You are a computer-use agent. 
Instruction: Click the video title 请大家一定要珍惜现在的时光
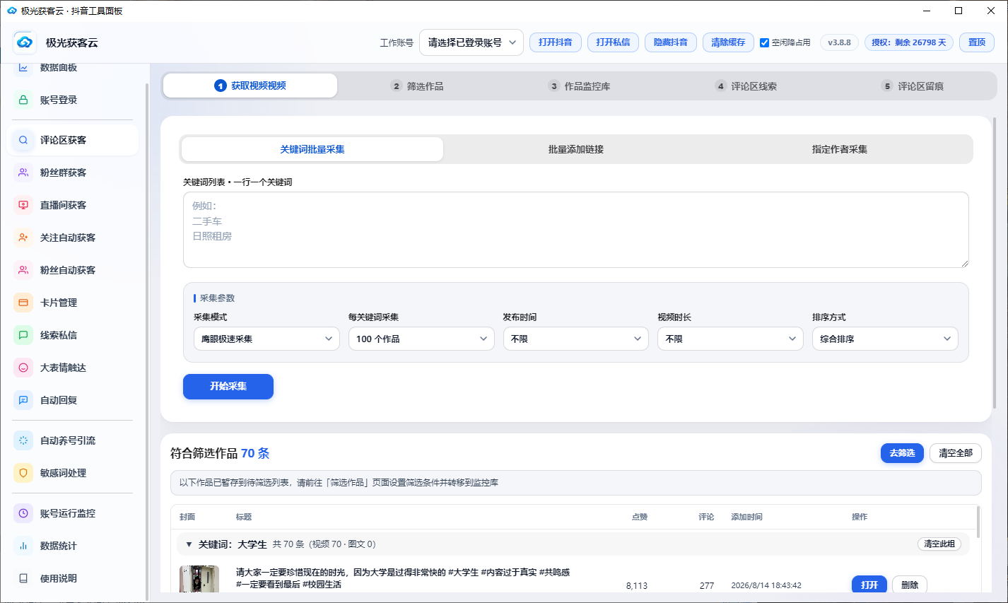403,578
